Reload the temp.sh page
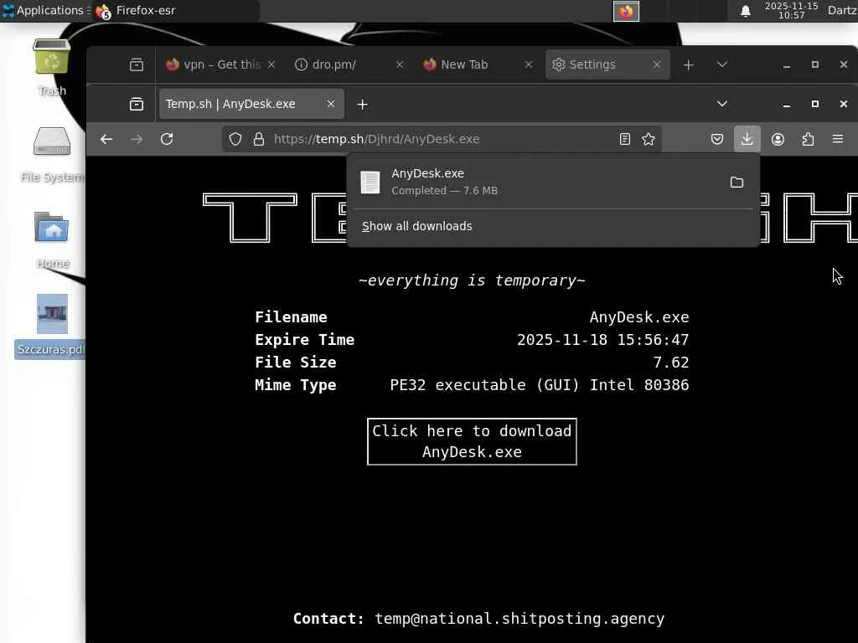858x643 pixels. click(x=167, y=139)
